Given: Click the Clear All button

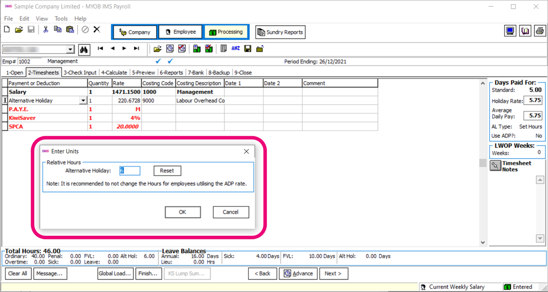Looking at the screenshot, I should [x=18, y=273].
